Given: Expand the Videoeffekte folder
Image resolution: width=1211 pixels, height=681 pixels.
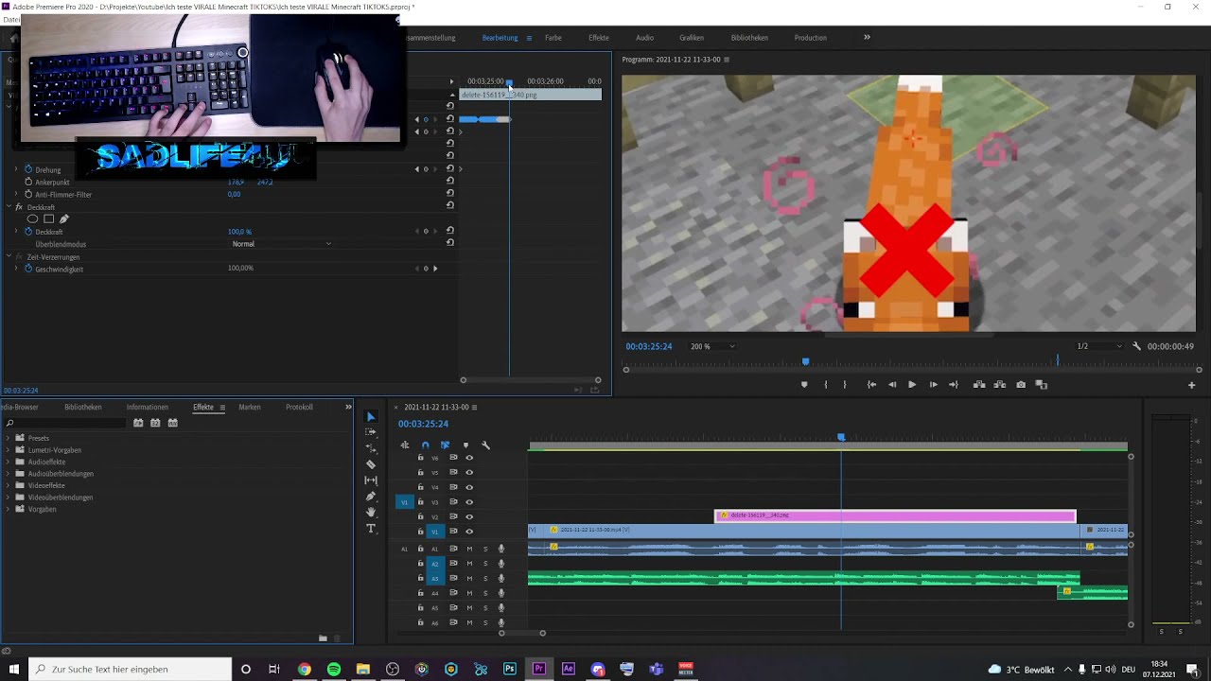Looking at the screenshot, I should pyautogui.click(x=8, y=485).
